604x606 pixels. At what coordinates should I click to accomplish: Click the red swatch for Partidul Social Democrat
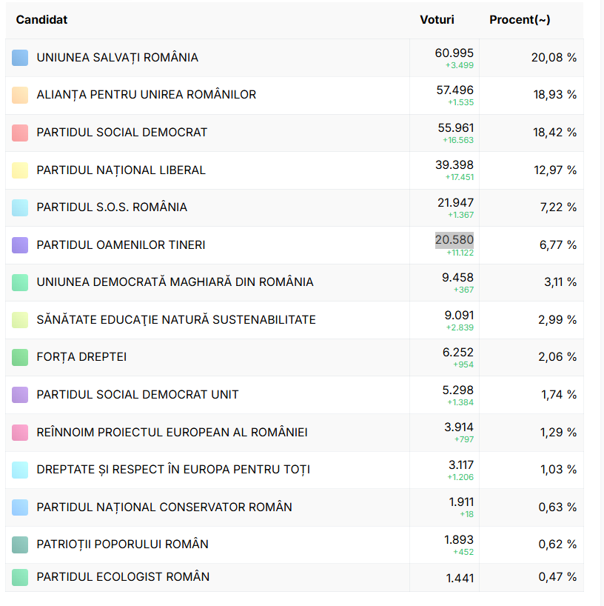coord(20,133)
